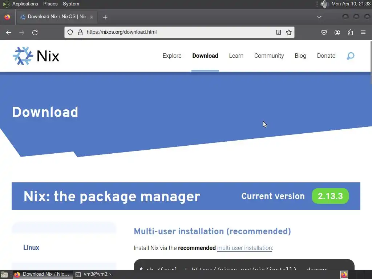The image size is (372, 279).
Task: Open a new tab with plus button
Action: click(x=105, y=17)
